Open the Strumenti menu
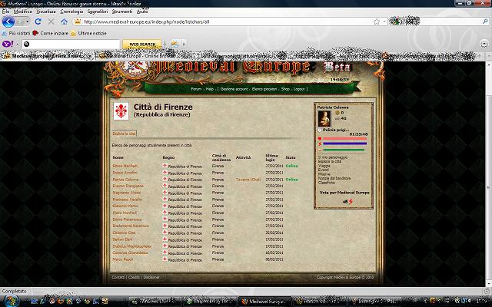Viewport: 492px width, 307px height. click(x=122, y=12)
